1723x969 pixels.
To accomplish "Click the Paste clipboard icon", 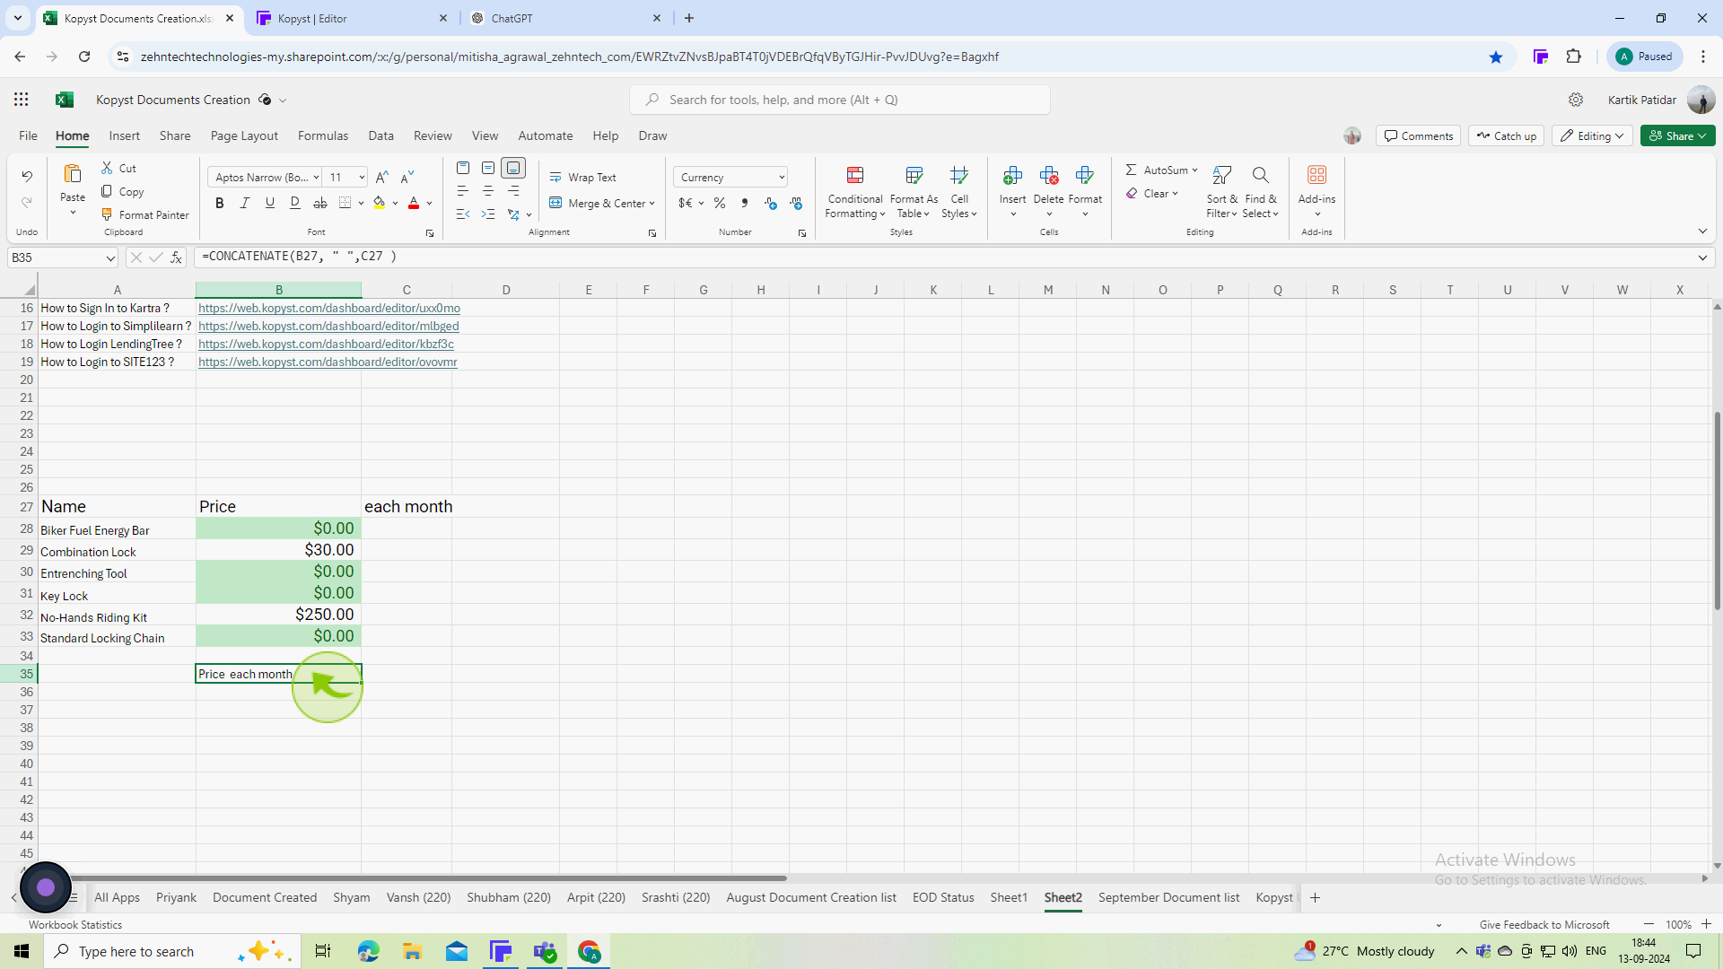I will point(73,174).
